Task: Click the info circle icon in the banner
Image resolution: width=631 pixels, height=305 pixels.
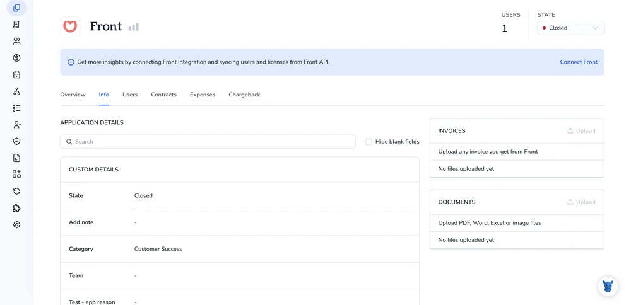Action: click(71, 62)
